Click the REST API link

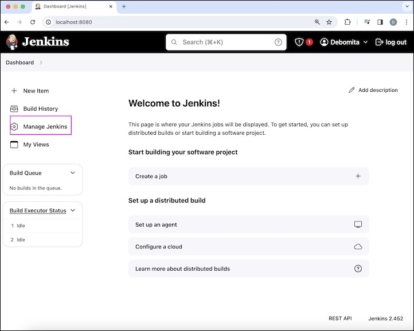340,318
